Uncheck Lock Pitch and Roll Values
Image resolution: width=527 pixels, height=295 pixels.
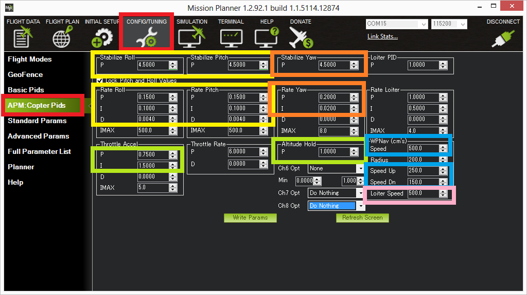99,81
